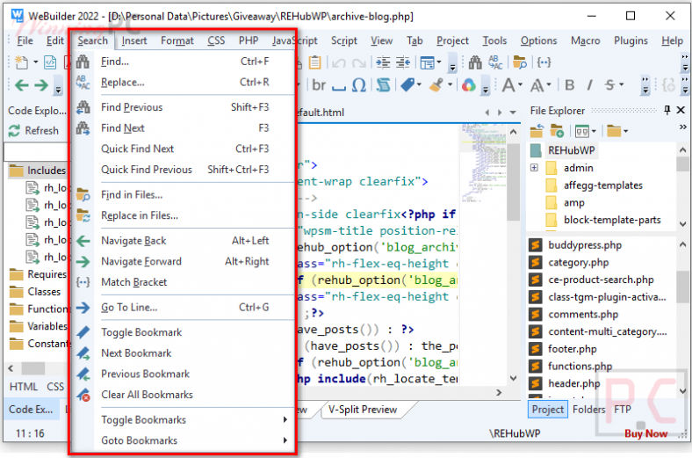Close the File Explorer panel
Viewport: 692px width, 458px height.
tap(681, 111)
